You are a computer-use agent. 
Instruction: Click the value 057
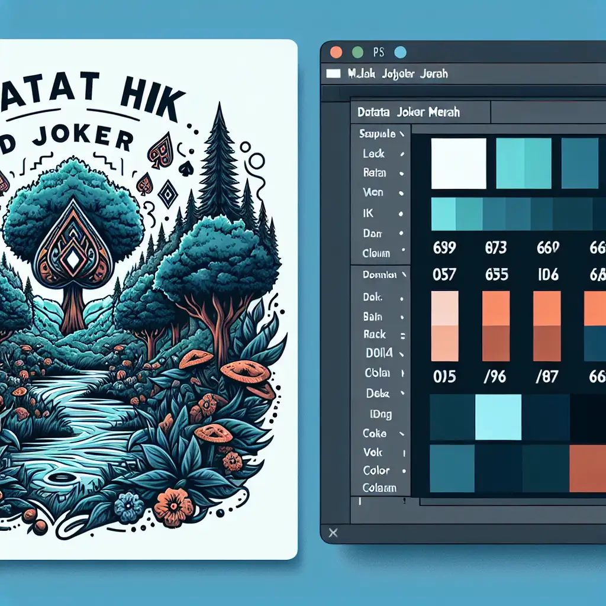click(x=444, y=275)
